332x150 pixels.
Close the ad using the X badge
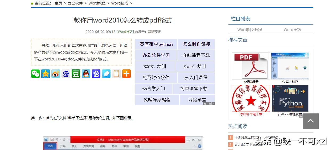point(213,104)
